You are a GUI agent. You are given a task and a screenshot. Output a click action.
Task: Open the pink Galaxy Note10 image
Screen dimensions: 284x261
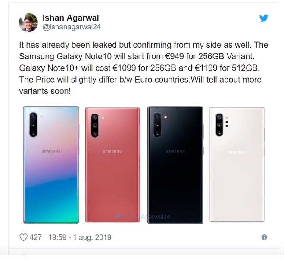click(112, 165)
